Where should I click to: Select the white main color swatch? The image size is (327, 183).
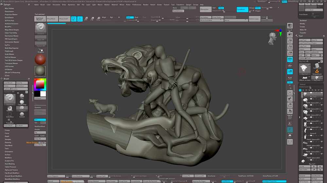[x=43, y=94]
